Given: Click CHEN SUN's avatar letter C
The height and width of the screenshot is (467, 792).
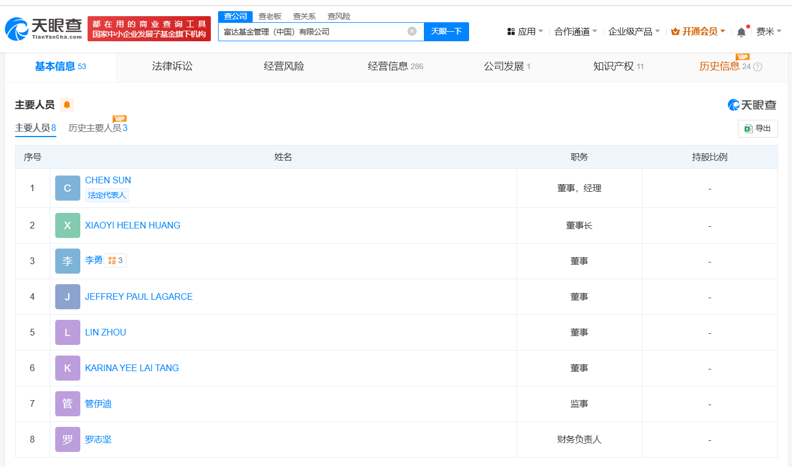Looking at the screenshot, I should click(x=67, y=188).
